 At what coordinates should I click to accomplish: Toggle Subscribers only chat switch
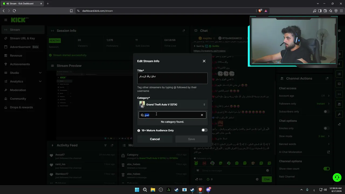coord(327,112)
